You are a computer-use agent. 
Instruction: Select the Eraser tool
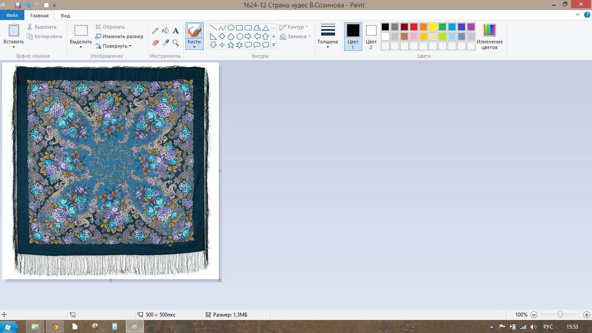click(156, 42)
